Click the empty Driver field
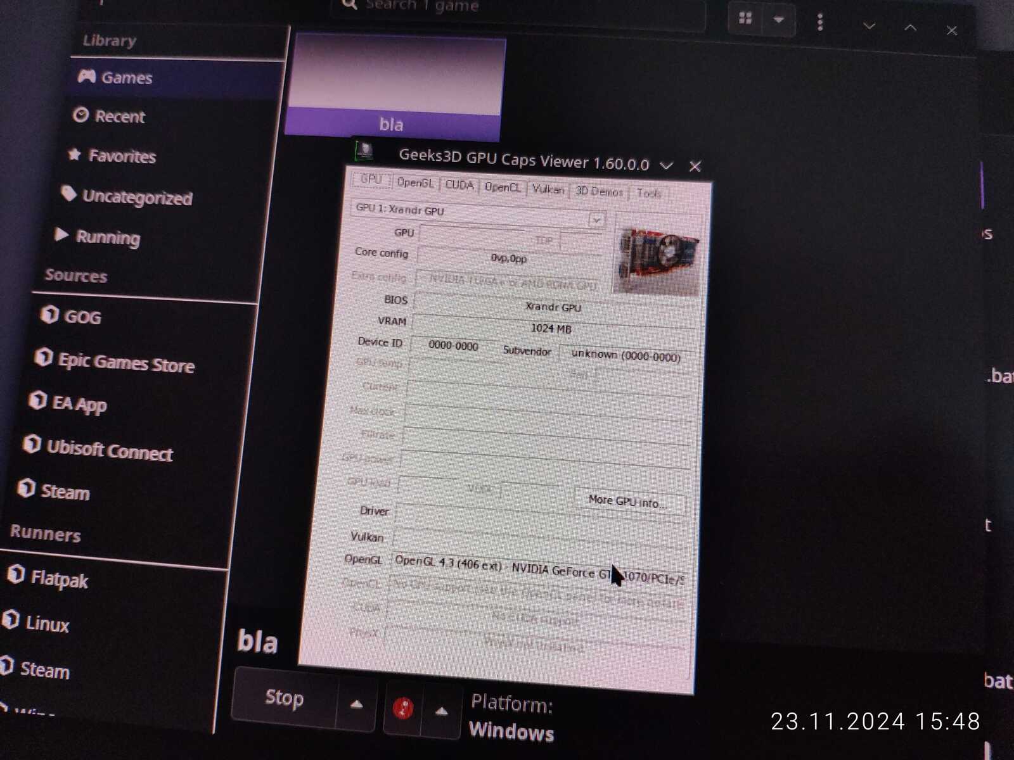1014x760 pixels. (542, 517)
